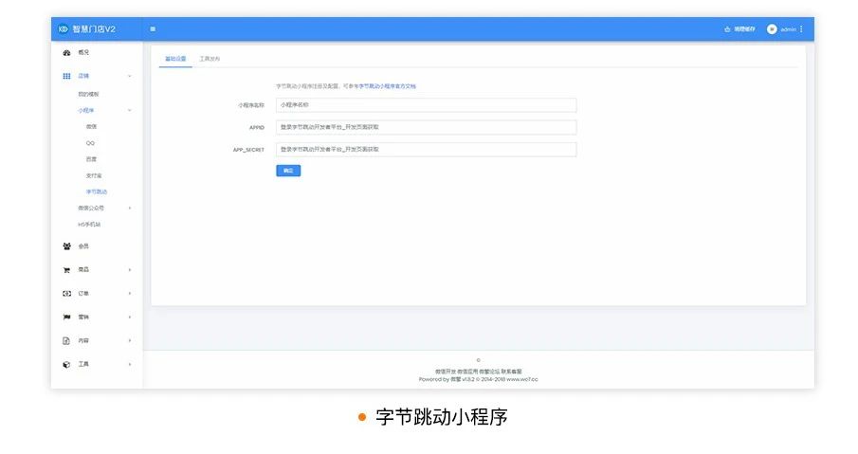Open the three-dot menu beside admin
Screen dimensions: 858x454
point(801,29)
